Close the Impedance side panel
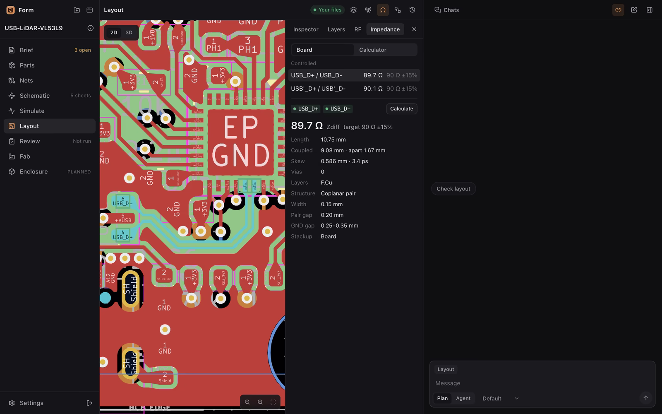Screen dimensions: 662x414 pyautogui.click(x=414, y=29)
